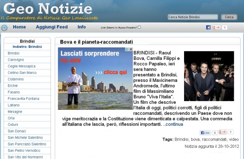
Task: Select Erchie in the sidebar list
Action: pyautogui.click(x=13, y=86)
